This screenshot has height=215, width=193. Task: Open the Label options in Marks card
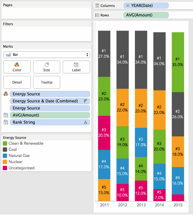click(x=76, y=67)
